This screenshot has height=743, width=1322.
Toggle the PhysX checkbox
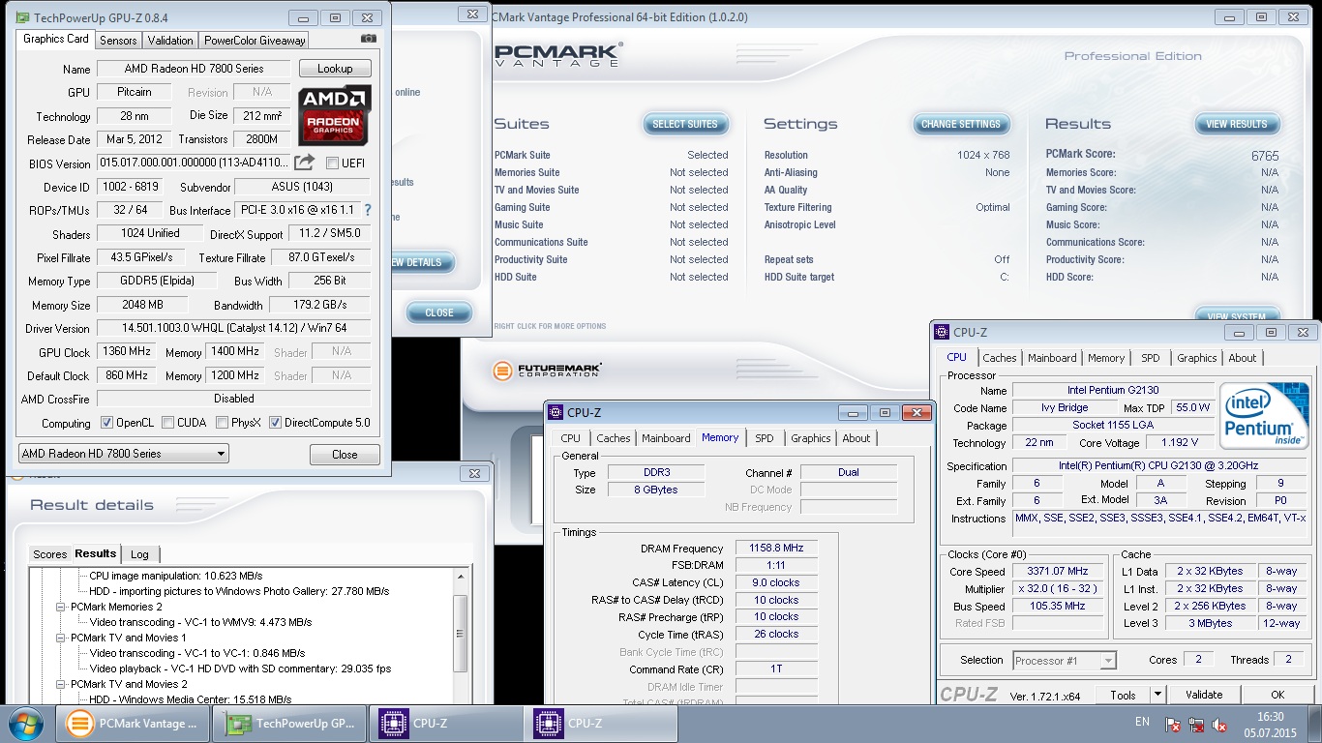point(223,423)
